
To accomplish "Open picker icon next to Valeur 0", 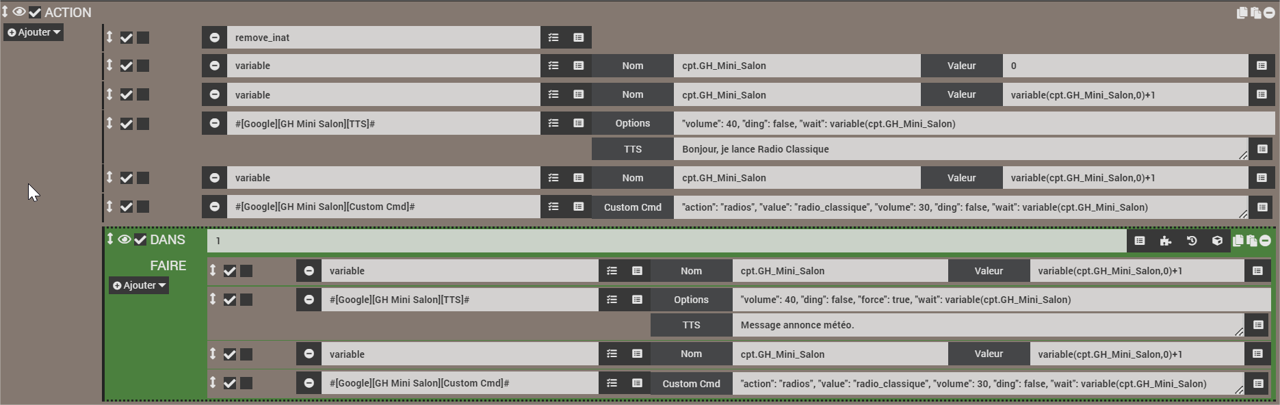I will 1262,66.
